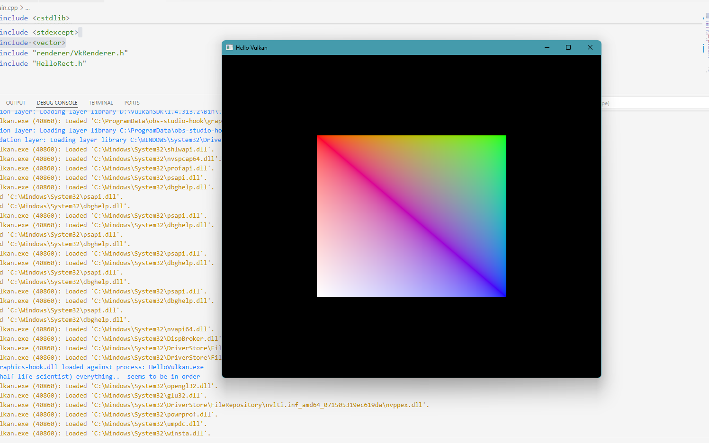Place cursor on include <stdexcept> line
This screenshot has width=709, height=443.
(39, 32)
